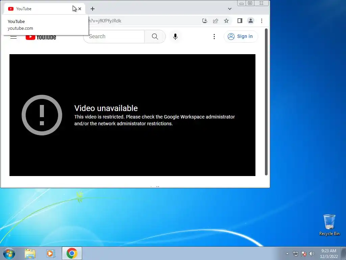
Task: Toggle Chrome side panel
Action: point(240,21)
